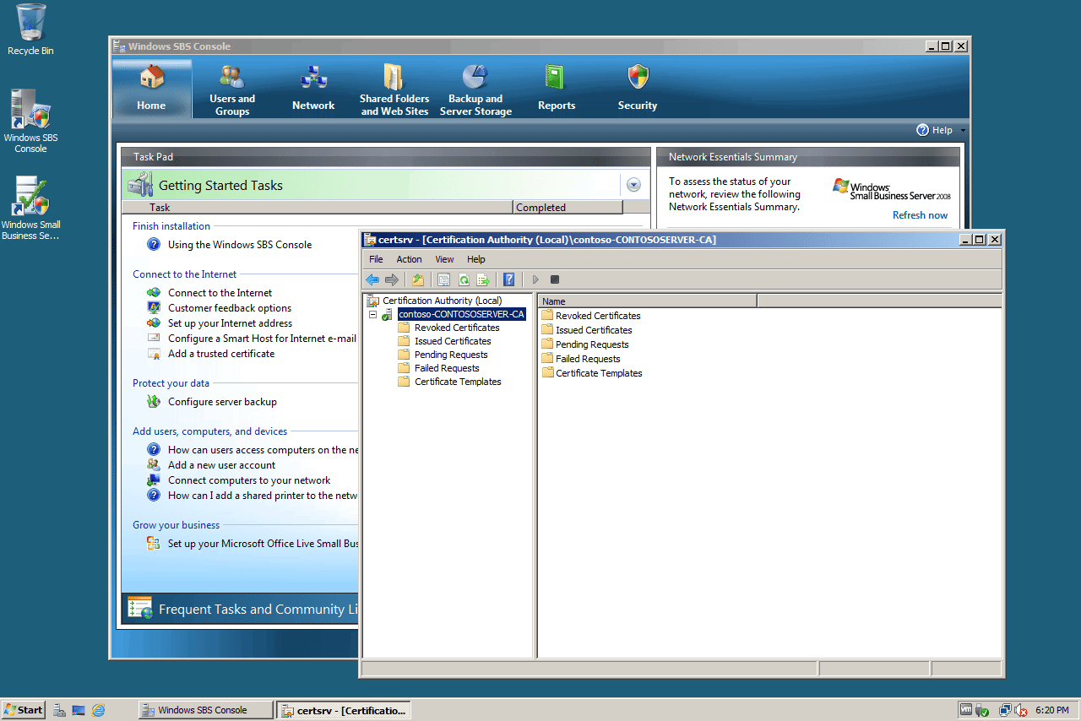
Task: Open Set up your Internet address task
Action: (x=230, y=323)
